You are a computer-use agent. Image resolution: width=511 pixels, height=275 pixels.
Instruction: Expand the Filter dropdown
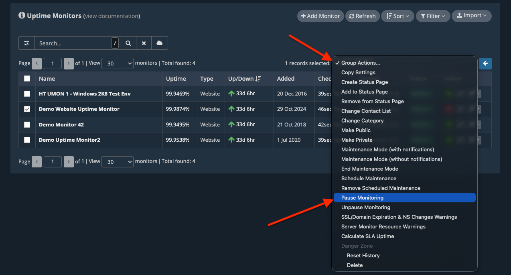433,16
